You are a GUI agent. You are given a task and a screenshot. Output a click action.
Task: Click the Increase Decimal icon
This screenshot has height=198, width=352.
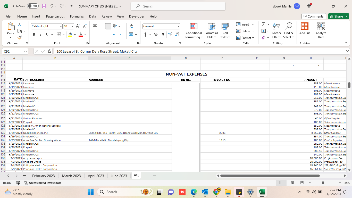pyautogui.click(x=170, y=35)
